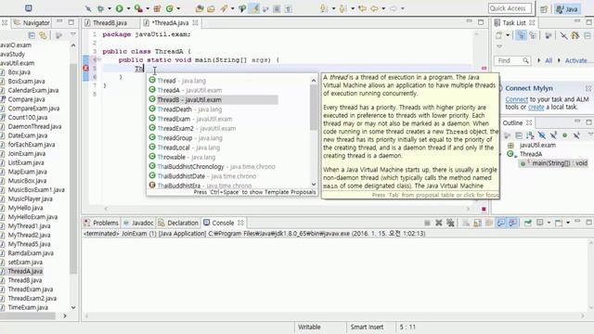Switch to the ThreadB.java editor tab

click(110, 22)
